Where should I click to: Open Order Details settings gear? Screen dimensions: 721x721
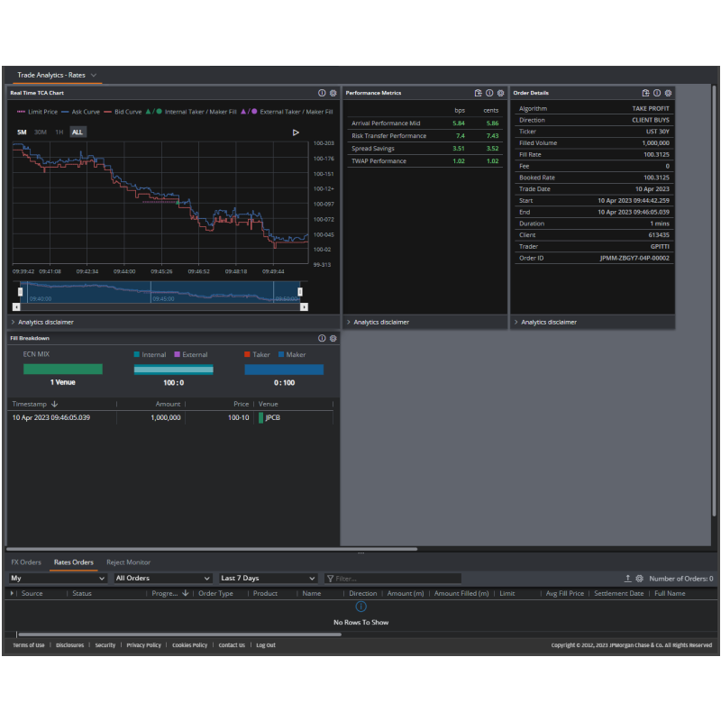pos(668,93)
